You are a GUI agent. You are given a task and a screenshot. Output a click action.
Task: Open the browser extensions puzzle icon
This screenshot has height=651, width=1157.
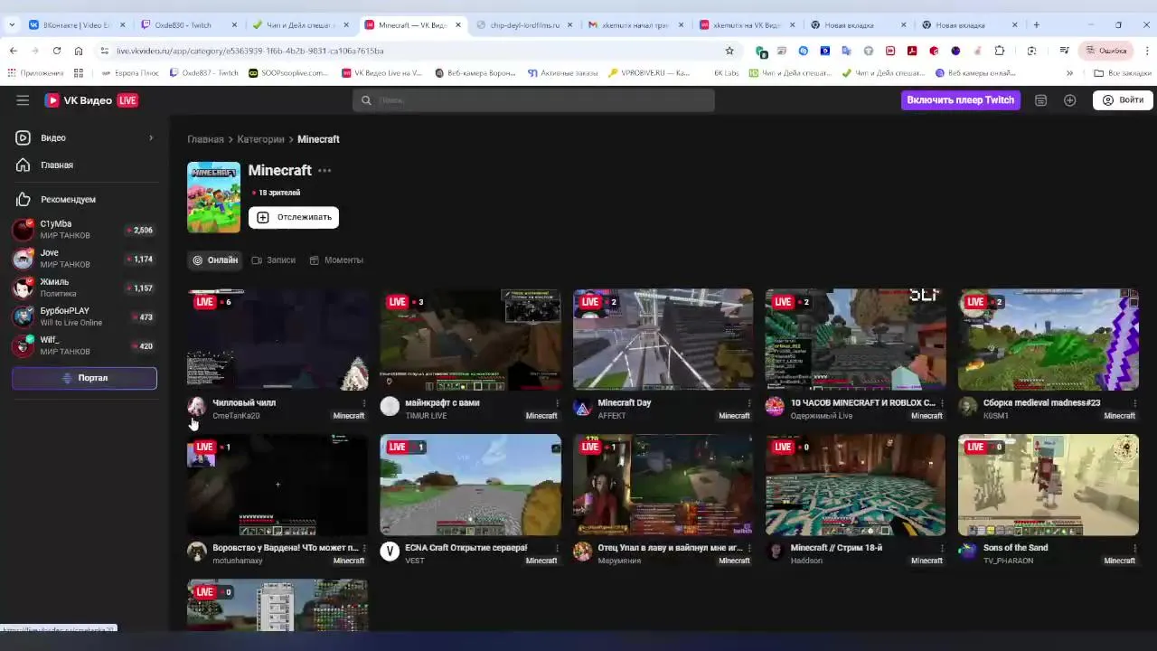click(999, 51)
